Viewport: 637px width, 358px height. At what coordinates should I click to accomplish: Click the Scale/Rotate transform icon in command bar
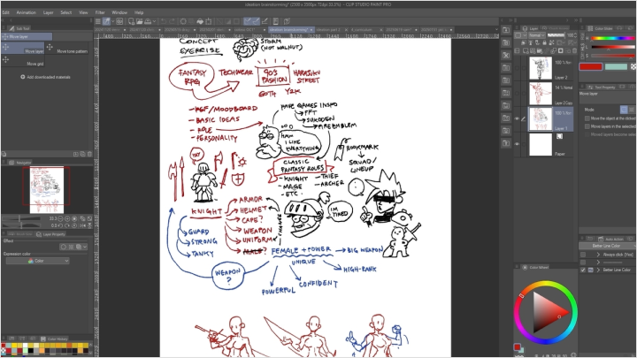coord(209,21)
